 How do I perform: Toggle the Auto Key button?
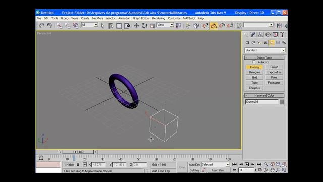(194, 165)
